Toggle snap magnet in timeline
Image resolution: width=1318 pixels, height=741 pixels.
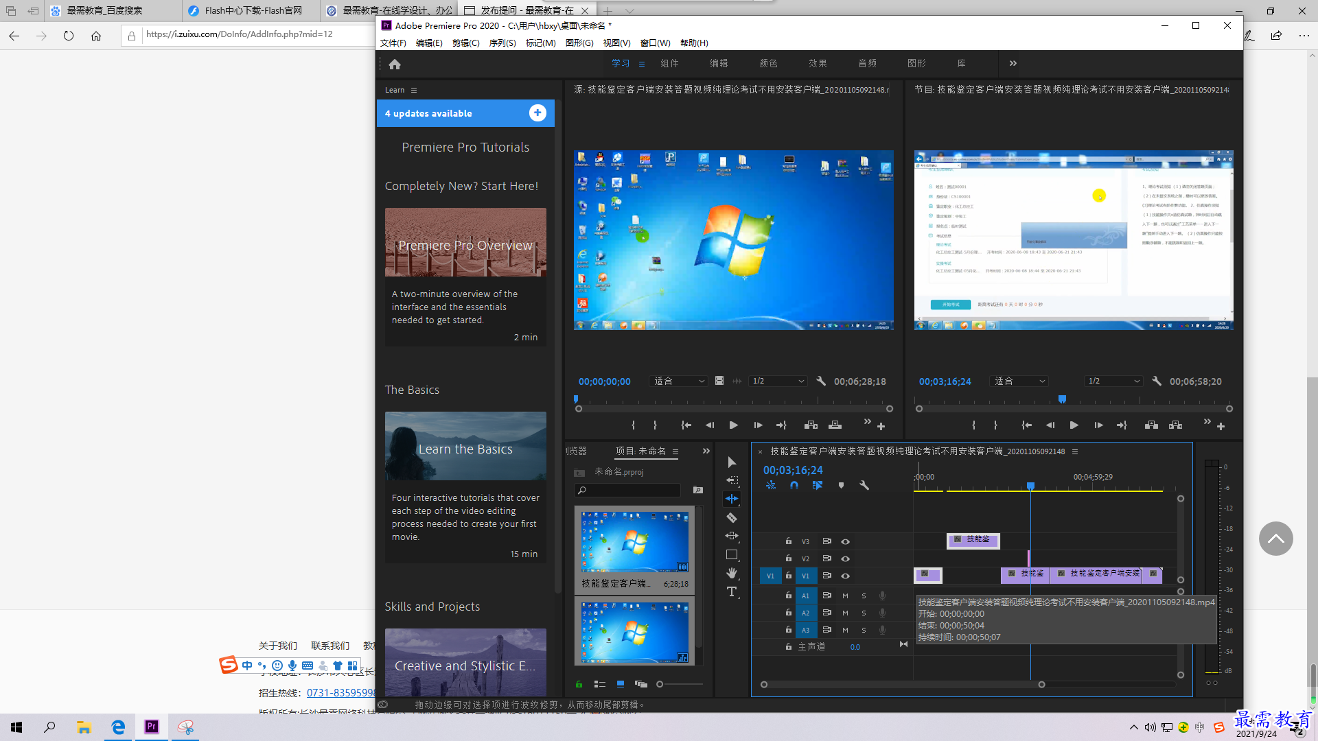pyautogui.click(x=794, y=485)
